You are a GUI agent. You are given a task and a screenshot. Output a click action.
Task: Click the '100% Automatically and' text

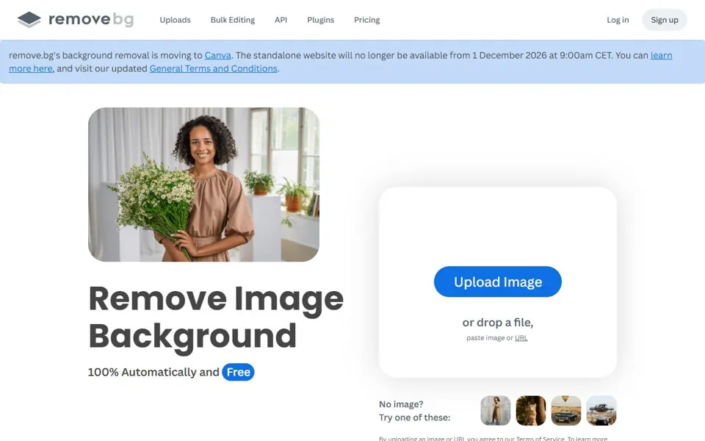pyautogui.click(x=153, y=372)
